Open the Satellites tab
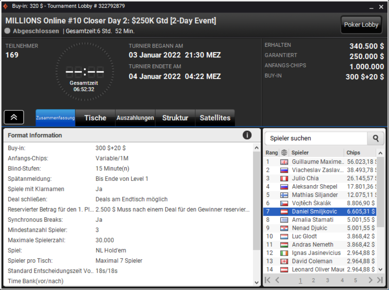This screenshot has height=290, width=389. (x=215, y=118)
